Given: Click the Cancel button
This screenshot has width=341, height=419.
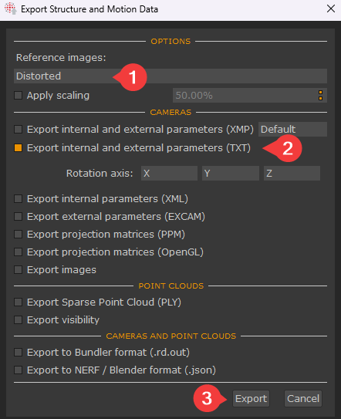Looking at the screenshot, I should [x=303, y=399].
